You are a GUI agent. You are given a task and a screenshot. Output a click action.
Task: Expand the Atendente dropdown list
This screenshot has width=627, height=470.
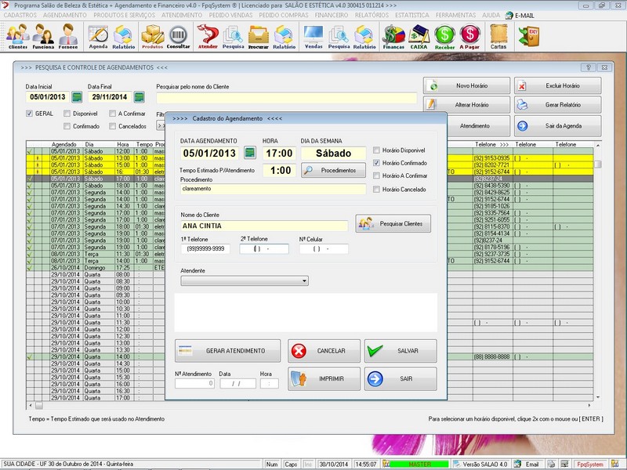pyautogui.click(x=304, y=280)
